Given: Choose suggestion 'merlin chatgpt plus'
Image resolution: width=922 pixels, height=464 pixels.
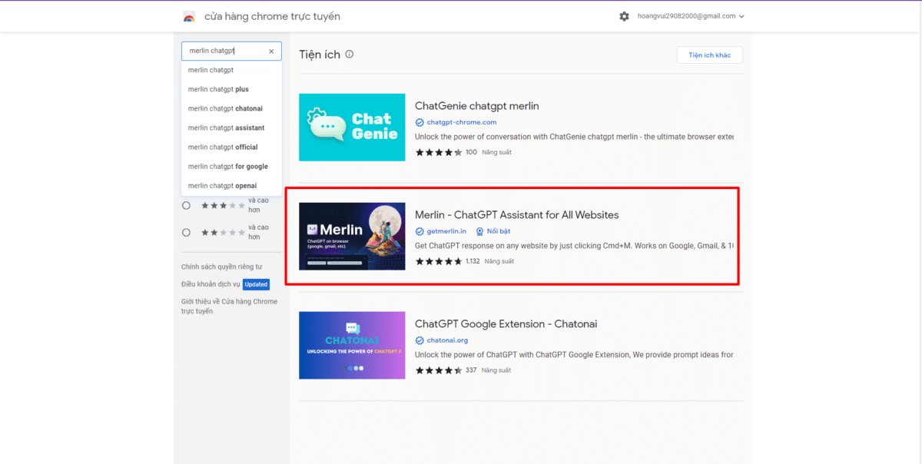Looking at the screenshot, I should [x=218, y=89].
